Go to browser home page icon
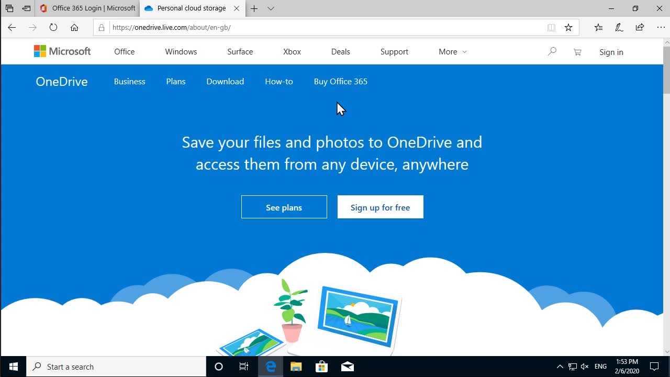 pyautogui.click(x=74, y=28)
